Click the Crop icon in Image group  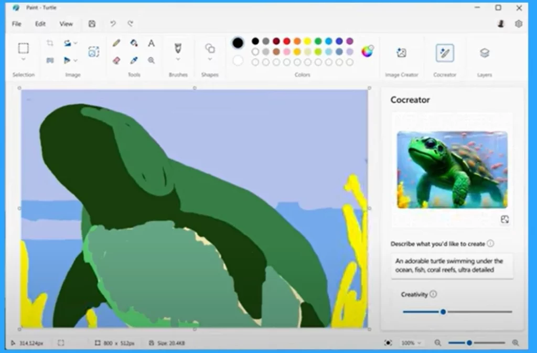point(50,43)
